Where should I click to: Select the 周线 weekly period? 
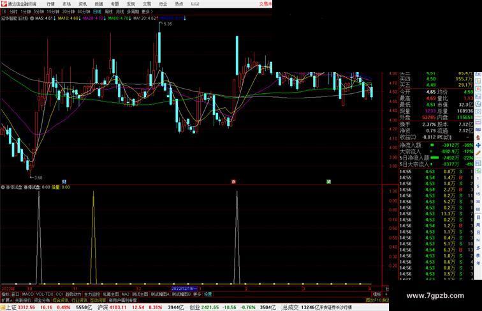(108, 11)
